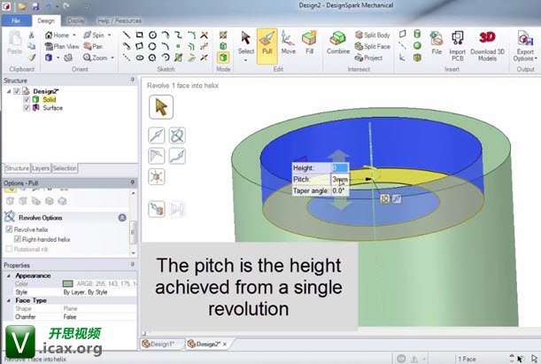Open Download 3D Models
This screenshot has width=541, height=364.
tap(487, 45)
